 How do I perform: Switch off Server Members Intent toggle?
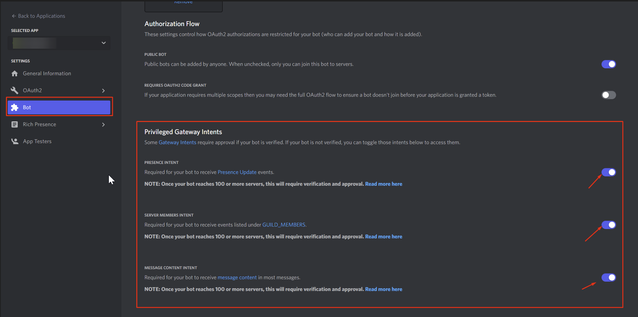point(608,225)
